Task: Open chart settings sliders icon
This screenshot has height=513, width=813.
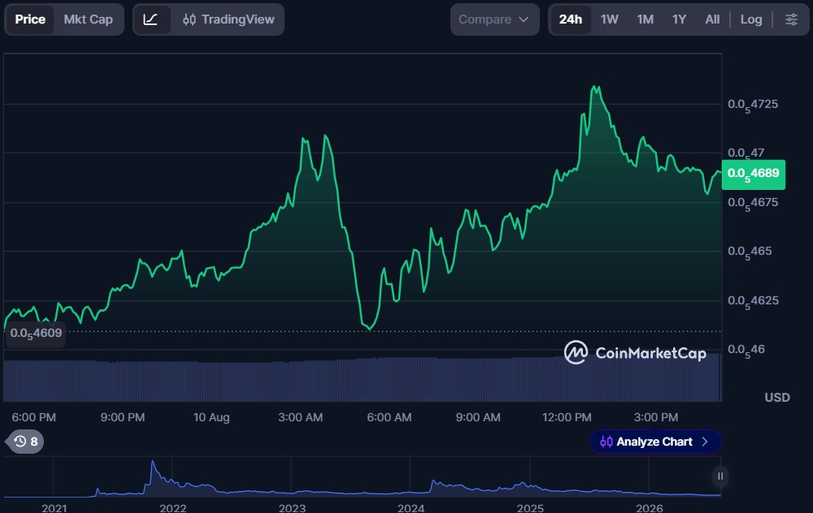Action: point(791,19)
